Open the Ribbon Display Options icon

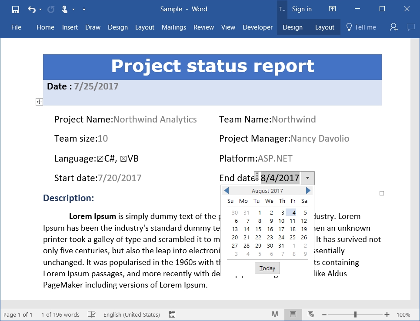pos(332,9)
